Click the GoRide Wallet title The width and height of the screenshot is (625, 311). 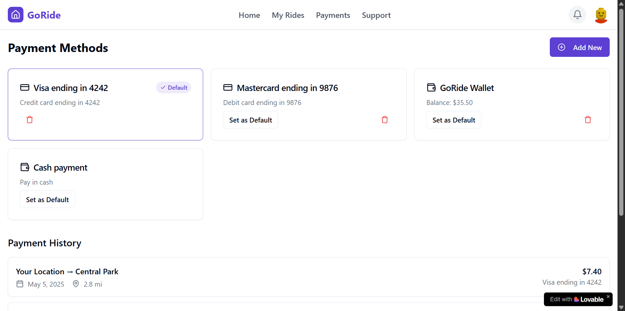[467, 88]
